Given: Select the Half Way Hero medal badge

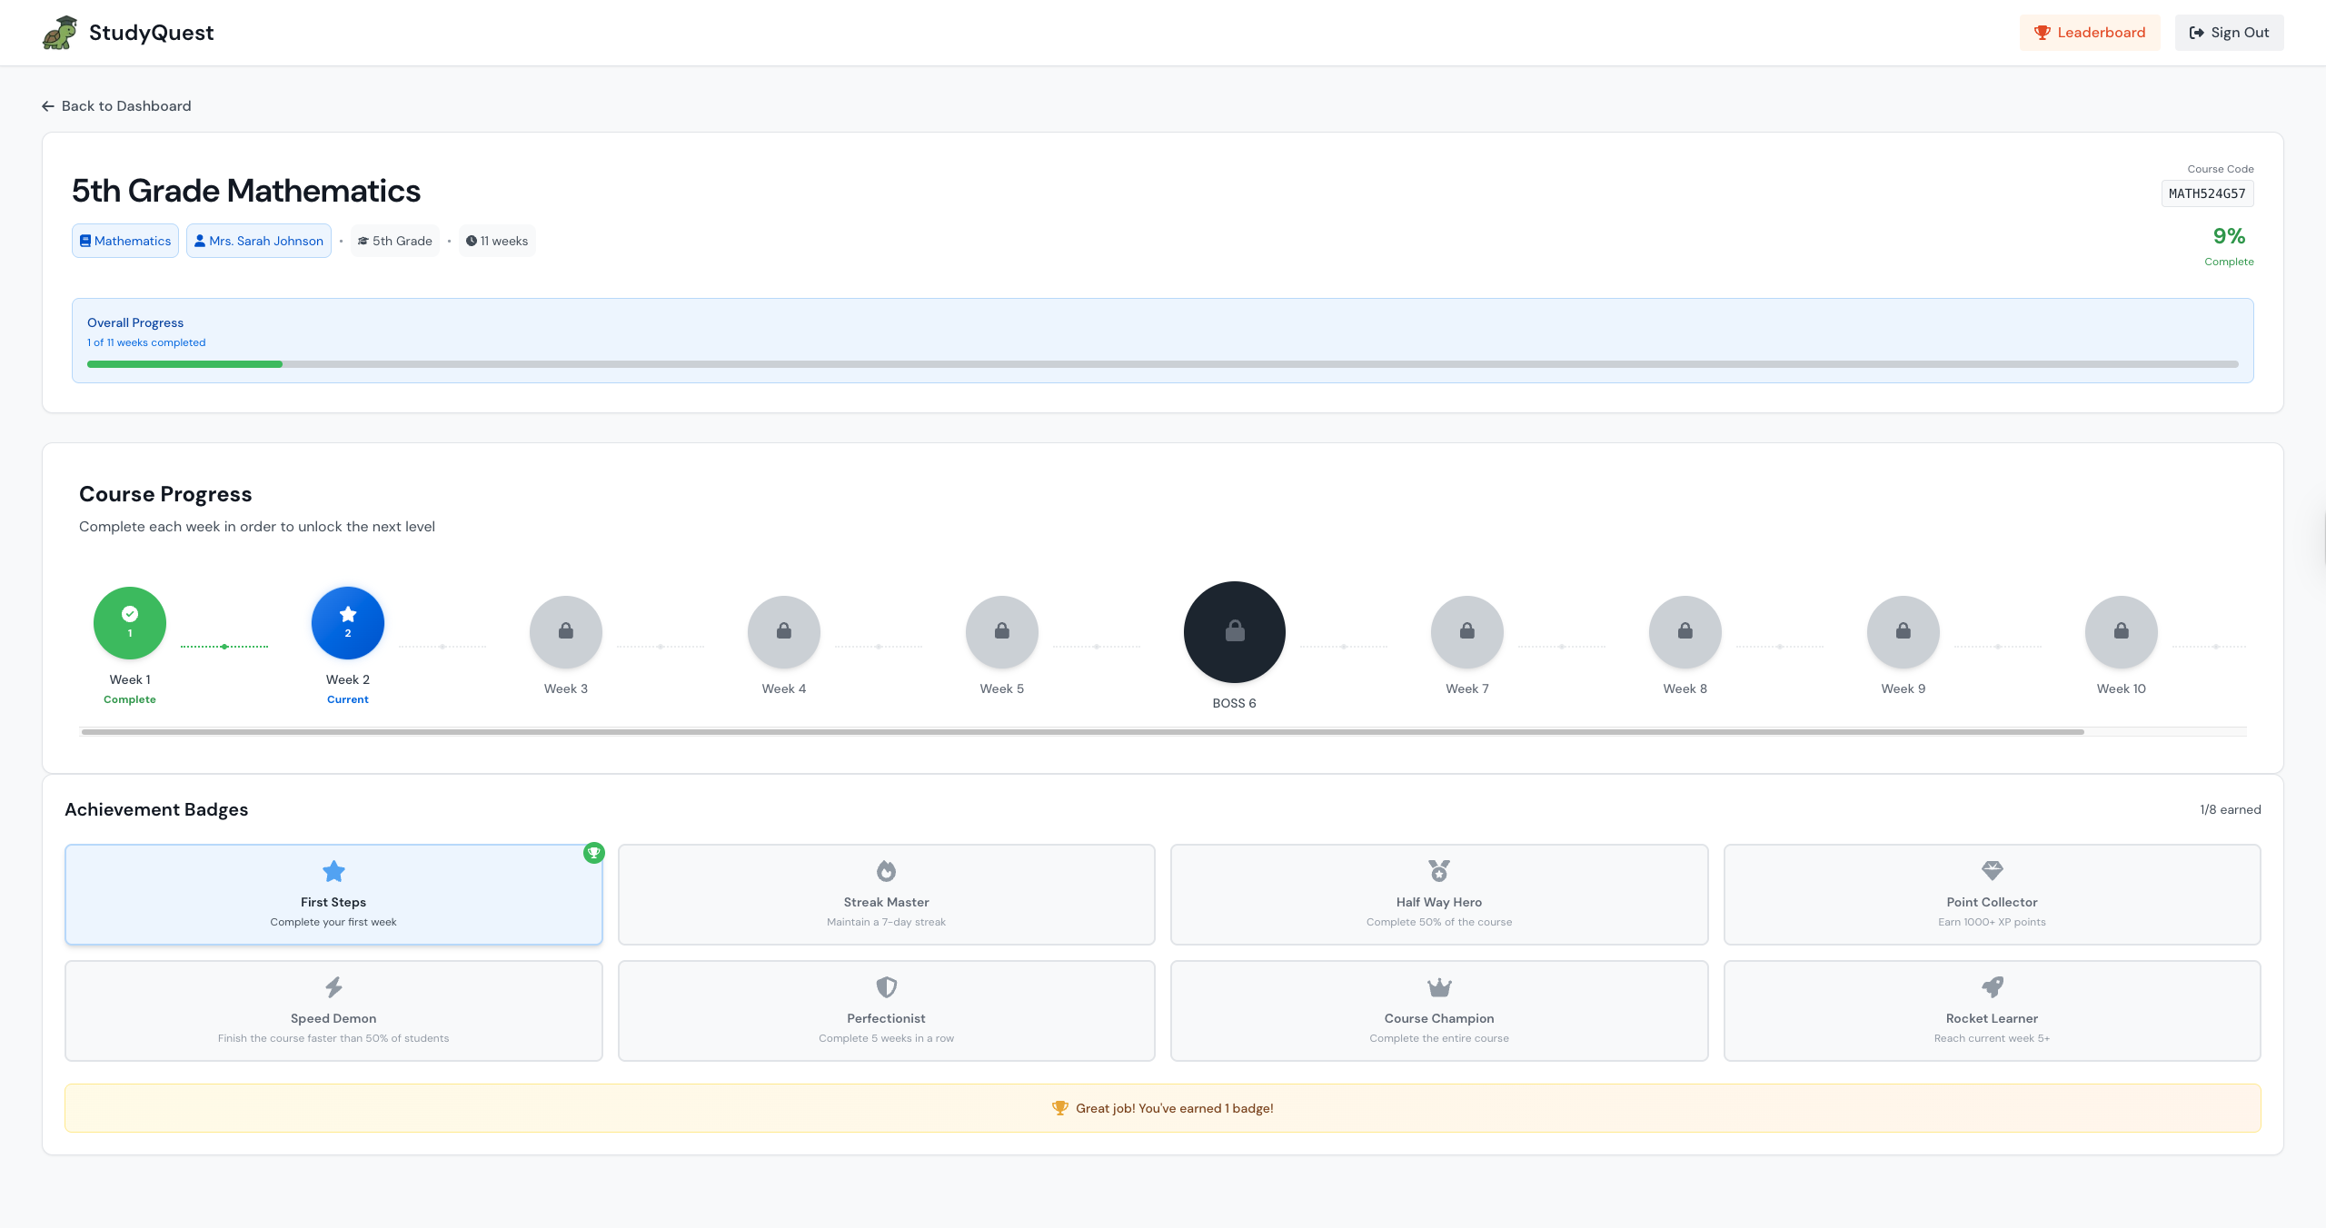Looking at the screenshot, I should pos(1438,895).
